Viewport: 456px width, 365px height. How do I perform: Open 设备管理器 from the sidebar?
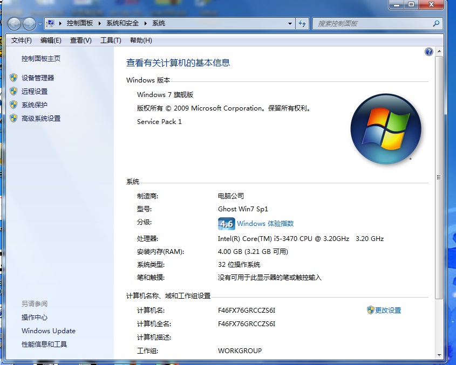coord(38,78)
